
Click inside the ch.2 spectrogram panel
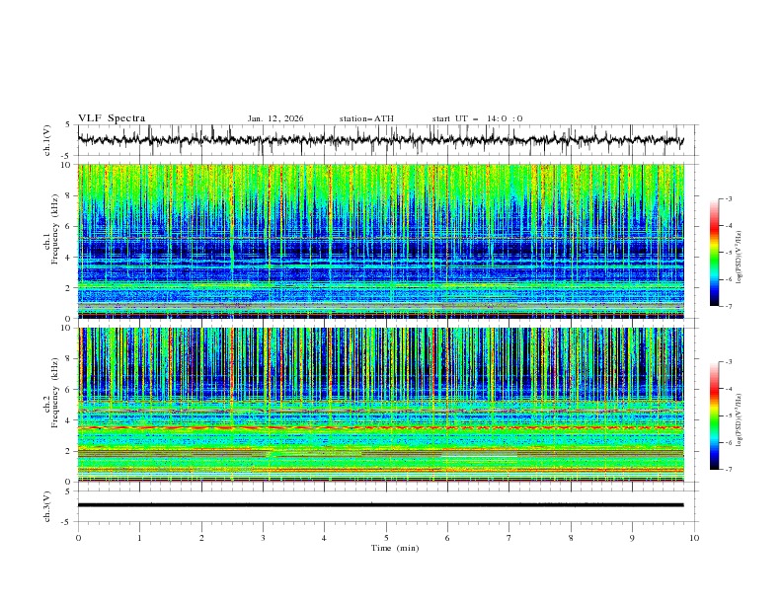(385, 405)
